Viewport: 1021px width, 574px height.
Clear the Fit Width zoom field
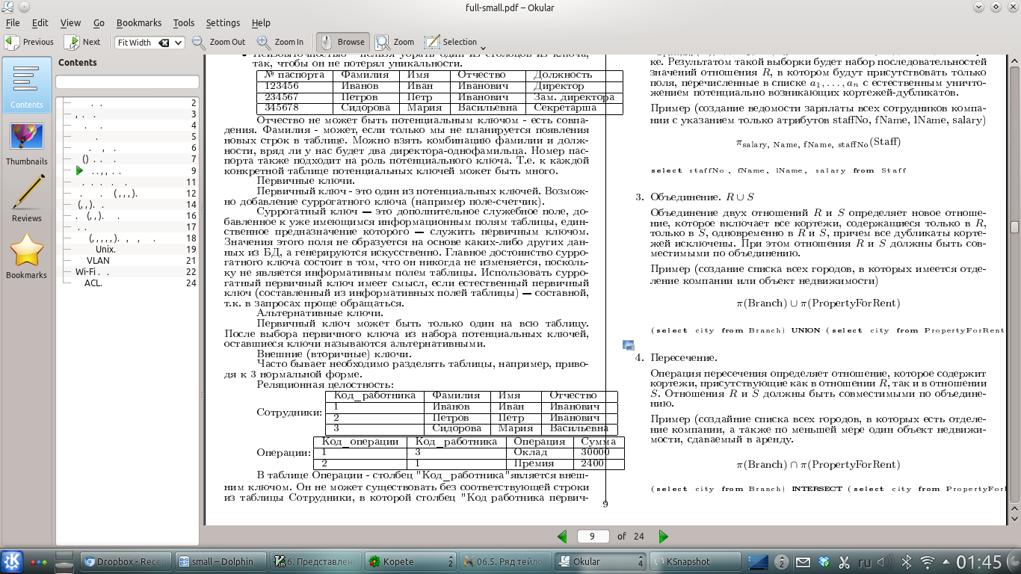[164, 43]
